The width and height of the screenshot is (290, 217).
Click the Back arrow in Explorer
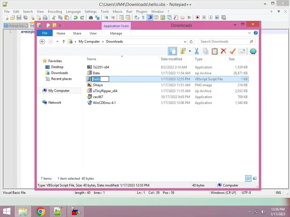pos(42,42)
